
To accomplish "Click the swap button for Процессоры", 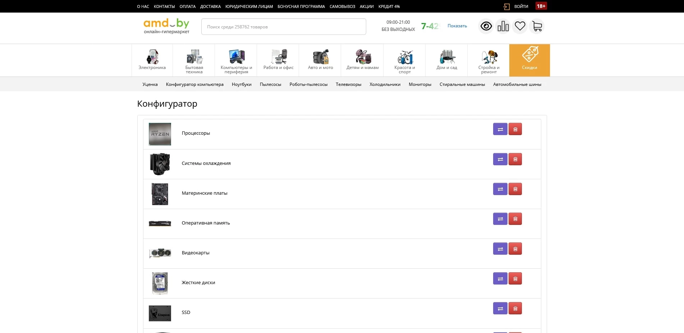I will pos(500,129).
